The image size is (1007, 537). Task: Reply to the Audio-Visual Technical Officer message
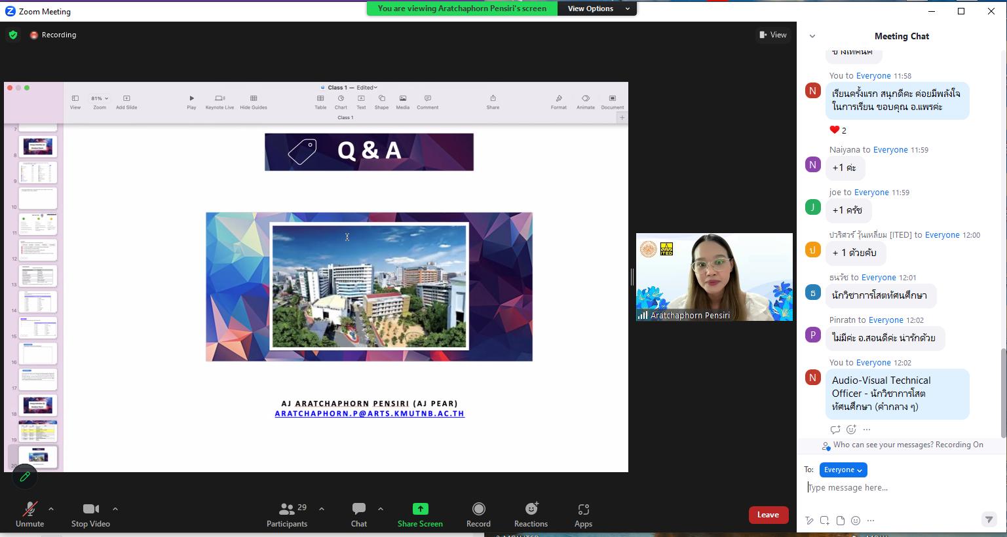point(835,430)
